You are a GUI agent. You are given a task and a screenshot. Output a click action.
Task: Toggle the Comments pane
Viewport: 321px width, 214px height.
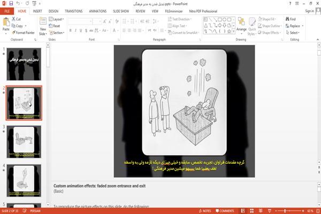coord(225,211)
